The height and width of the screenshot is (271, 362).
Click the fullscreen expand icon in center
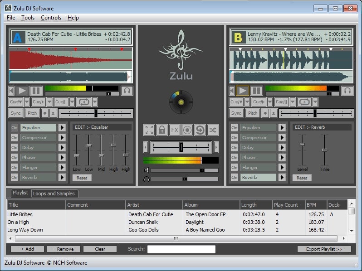tap(149, 131)
